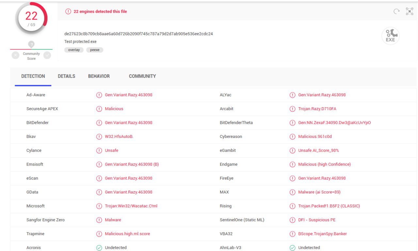The height and width of the screenshot is (251, 418).
Task: Click the file hash starting de27623c
Action: coord(139,34)
